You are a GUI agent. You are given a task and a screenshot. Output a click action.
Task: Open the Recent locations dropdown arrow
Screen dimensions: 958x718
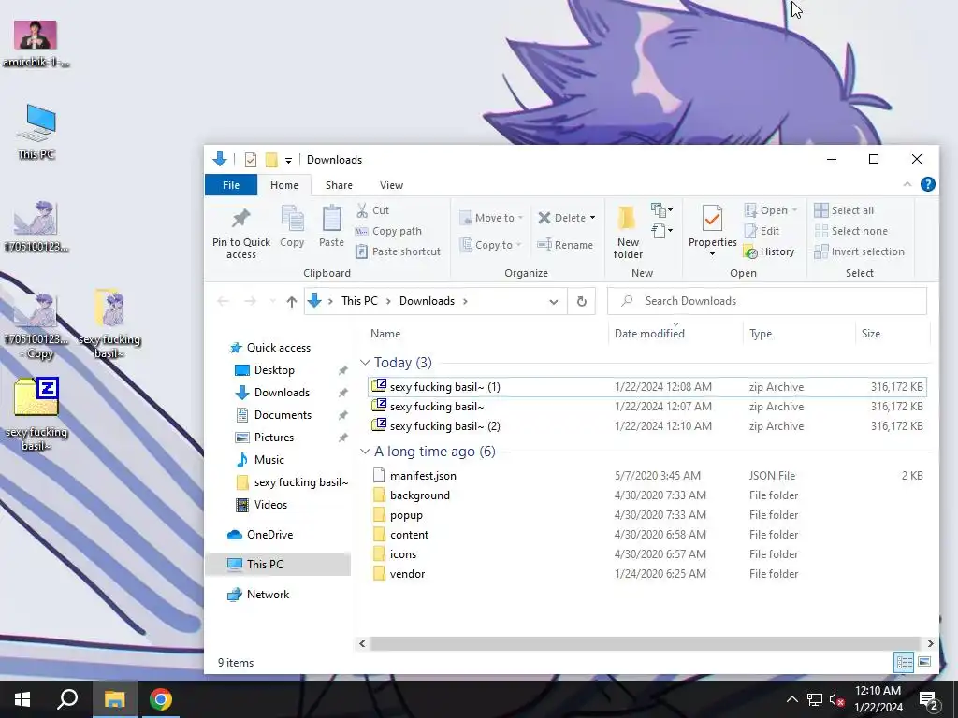click(272, 301)
